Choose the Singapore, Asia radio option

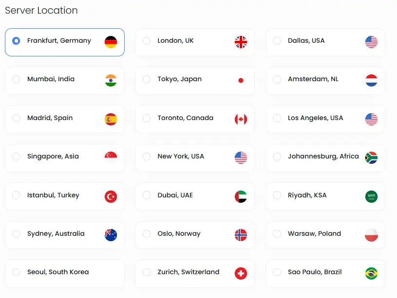(x=16, y=157)
